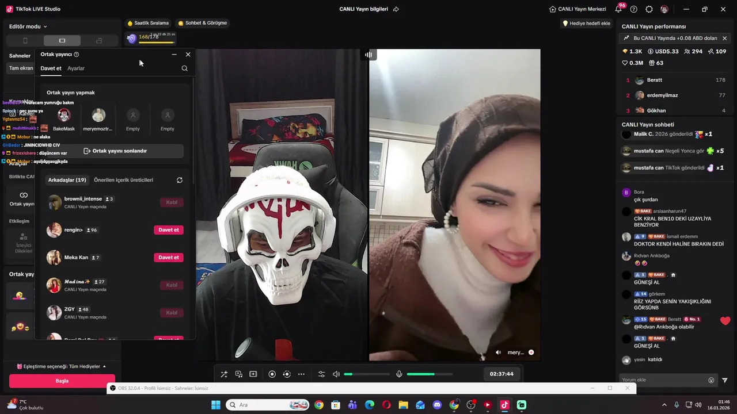Open Önerilen içerik üreticileri tab

click(x=124, y=180)
